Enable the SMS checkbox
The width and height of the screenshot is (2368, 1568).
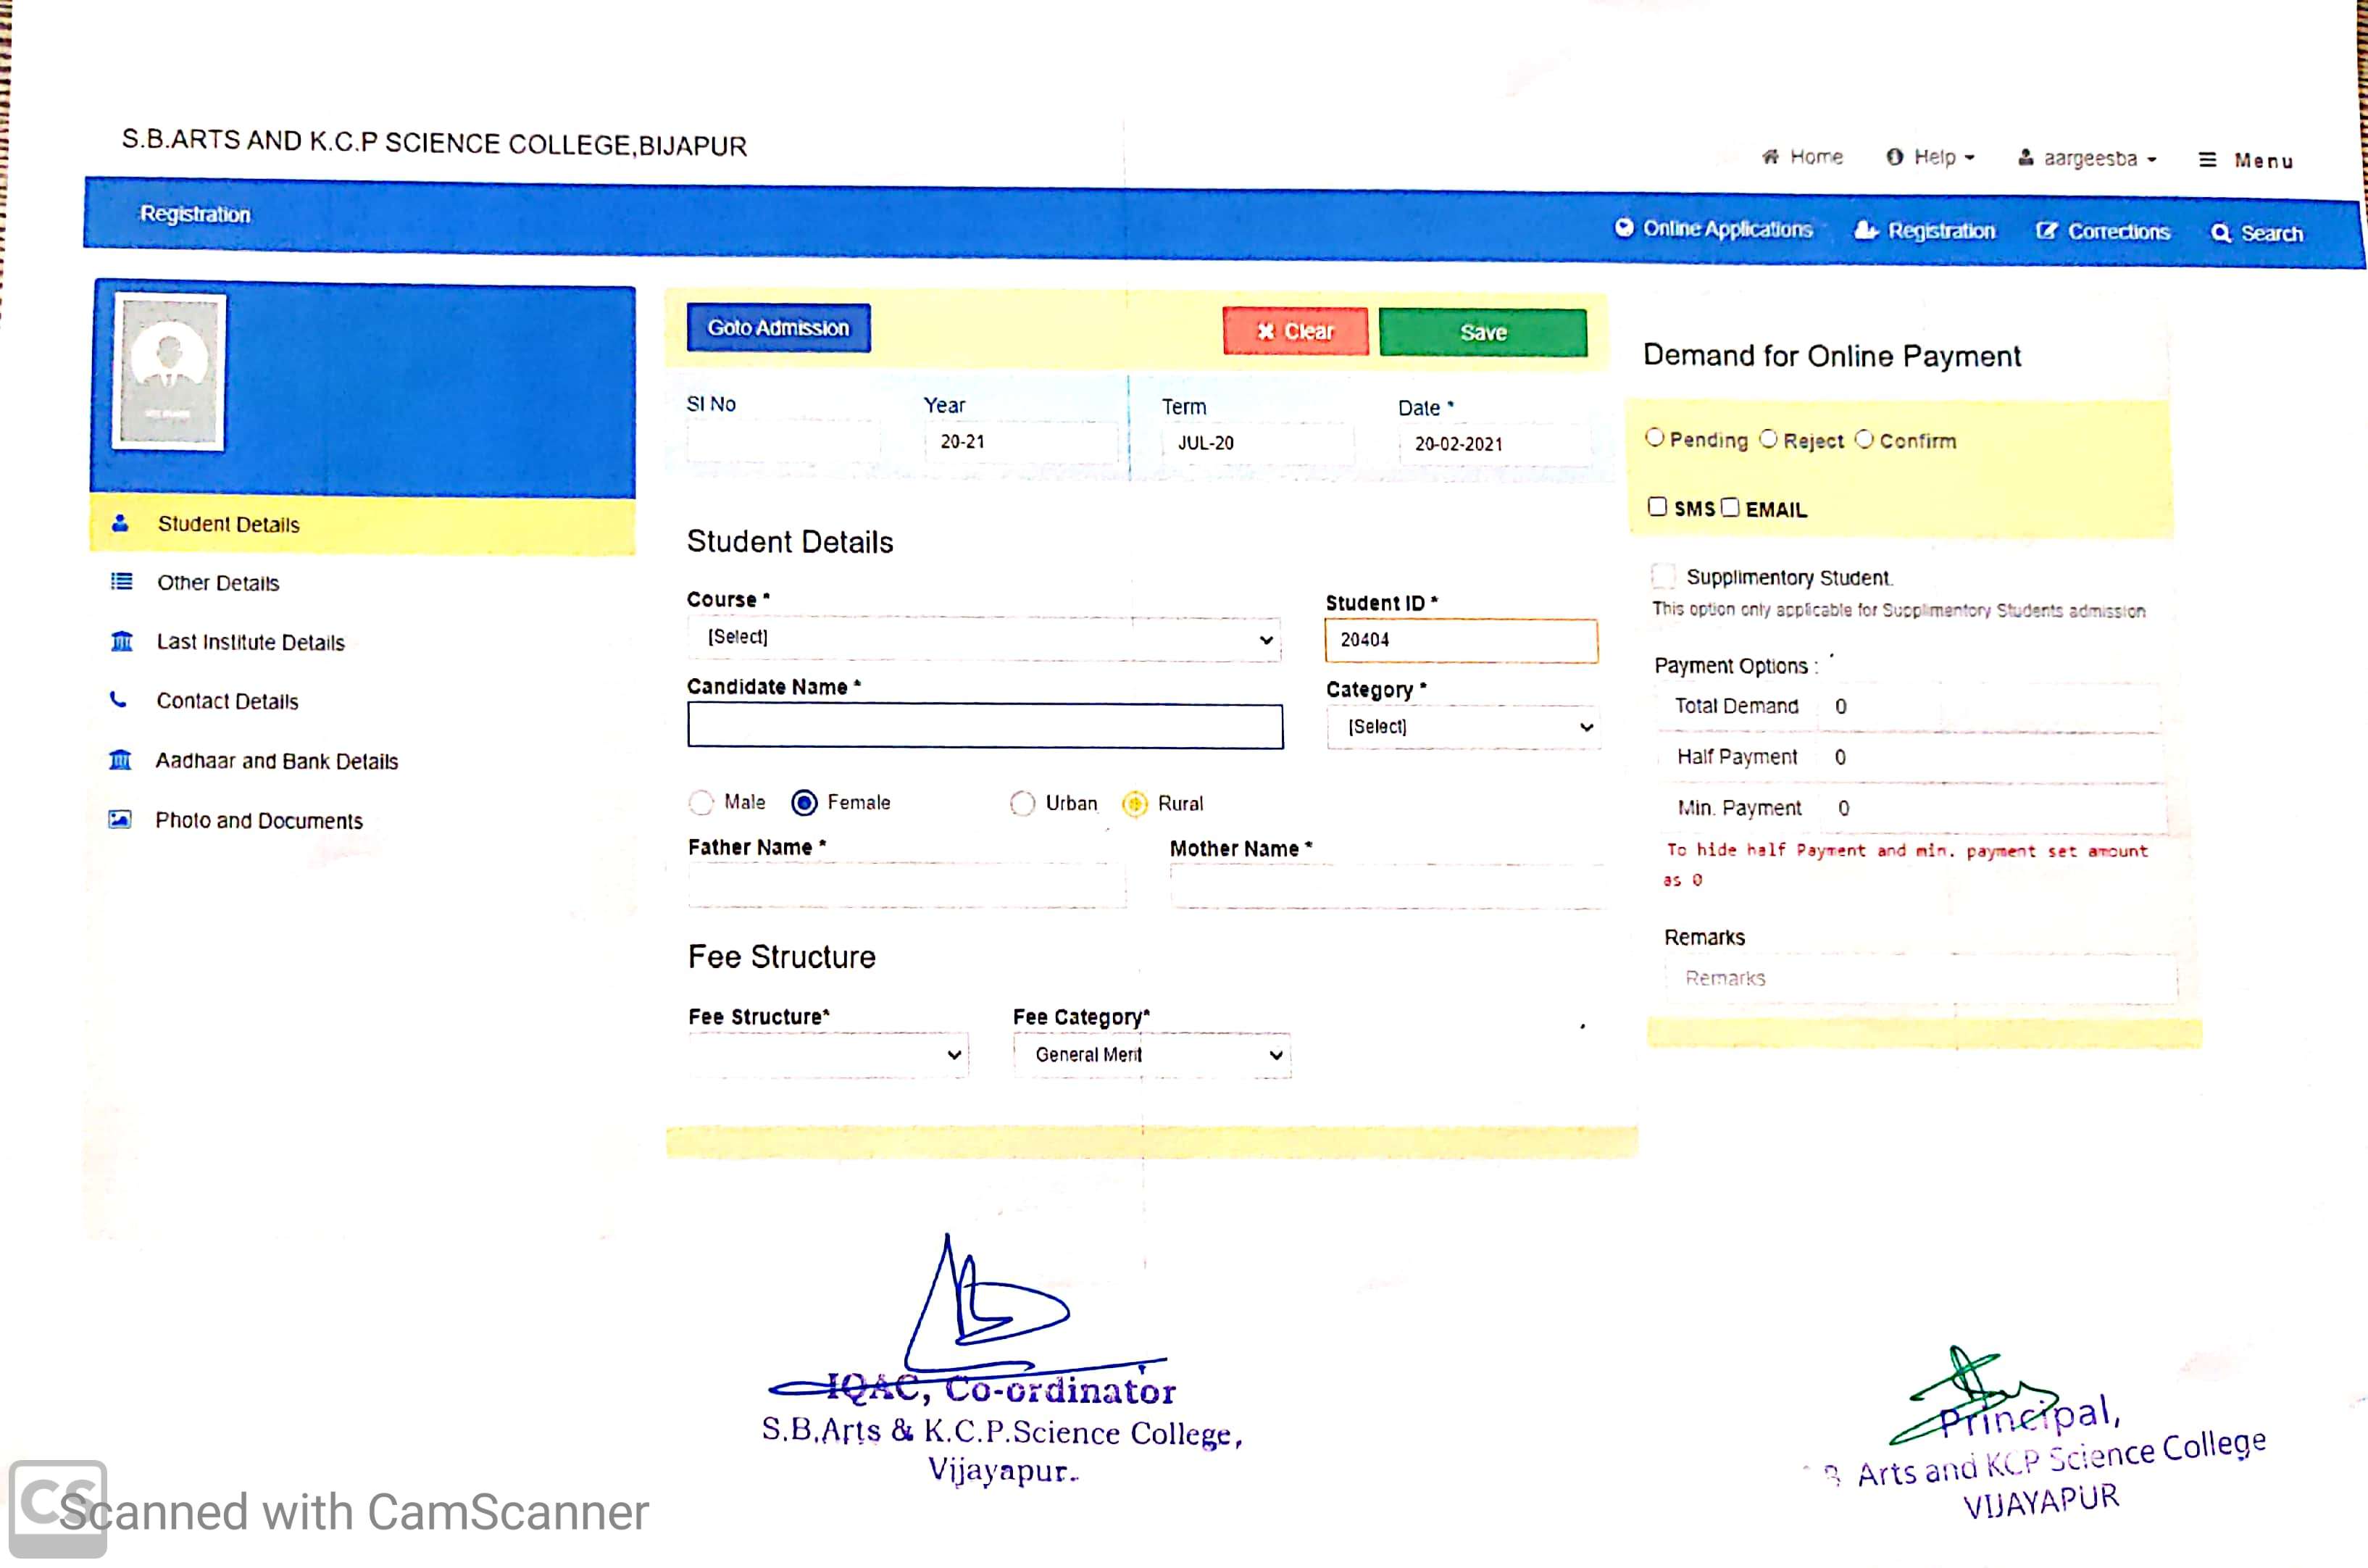pos(1657,507)
